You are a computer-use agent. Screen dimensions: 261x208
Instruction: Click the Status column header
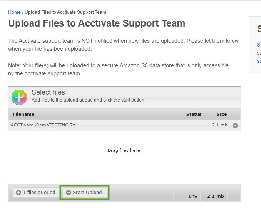[x=194, y=114]
